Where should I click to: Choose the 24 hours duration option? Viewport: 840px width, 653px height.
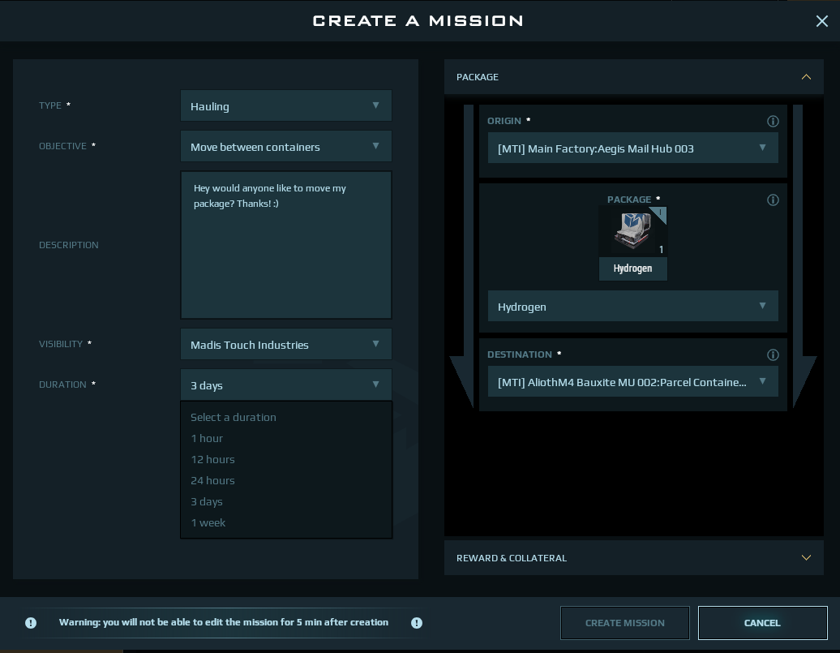coord(212,480)
